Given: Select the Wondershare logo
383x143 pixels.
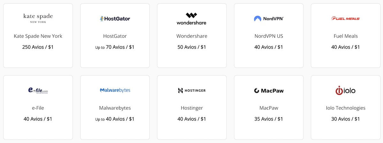Looking at the screenshot, I should point(191,19).
